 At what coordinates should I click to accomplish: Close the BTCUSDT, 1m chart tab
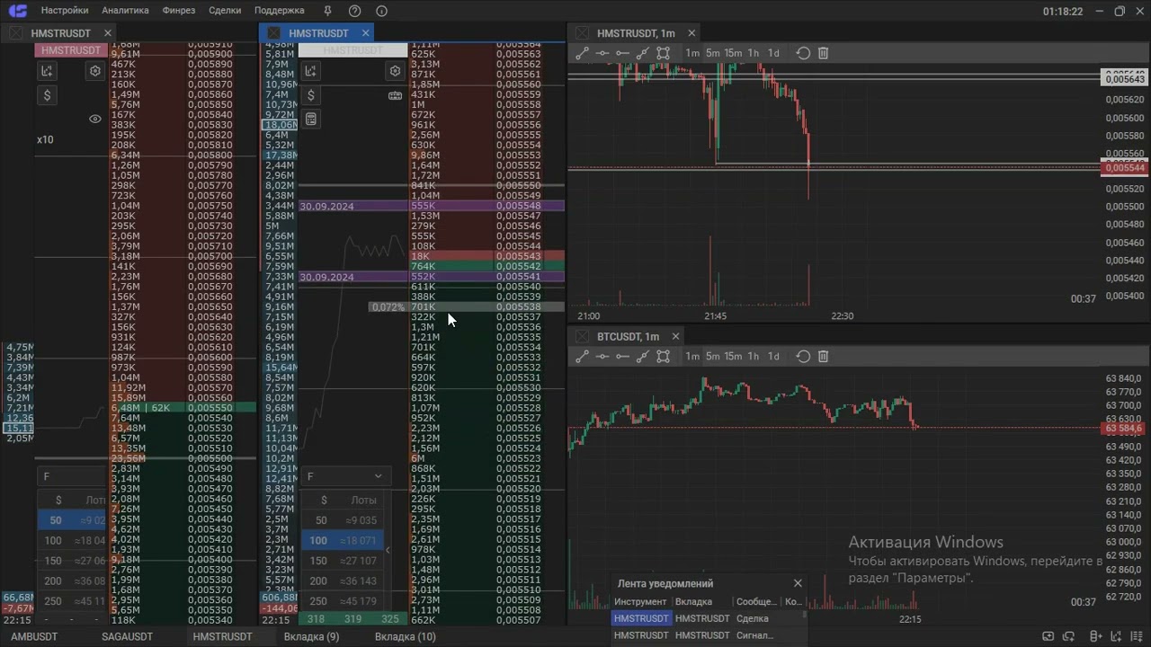[675, 336]
